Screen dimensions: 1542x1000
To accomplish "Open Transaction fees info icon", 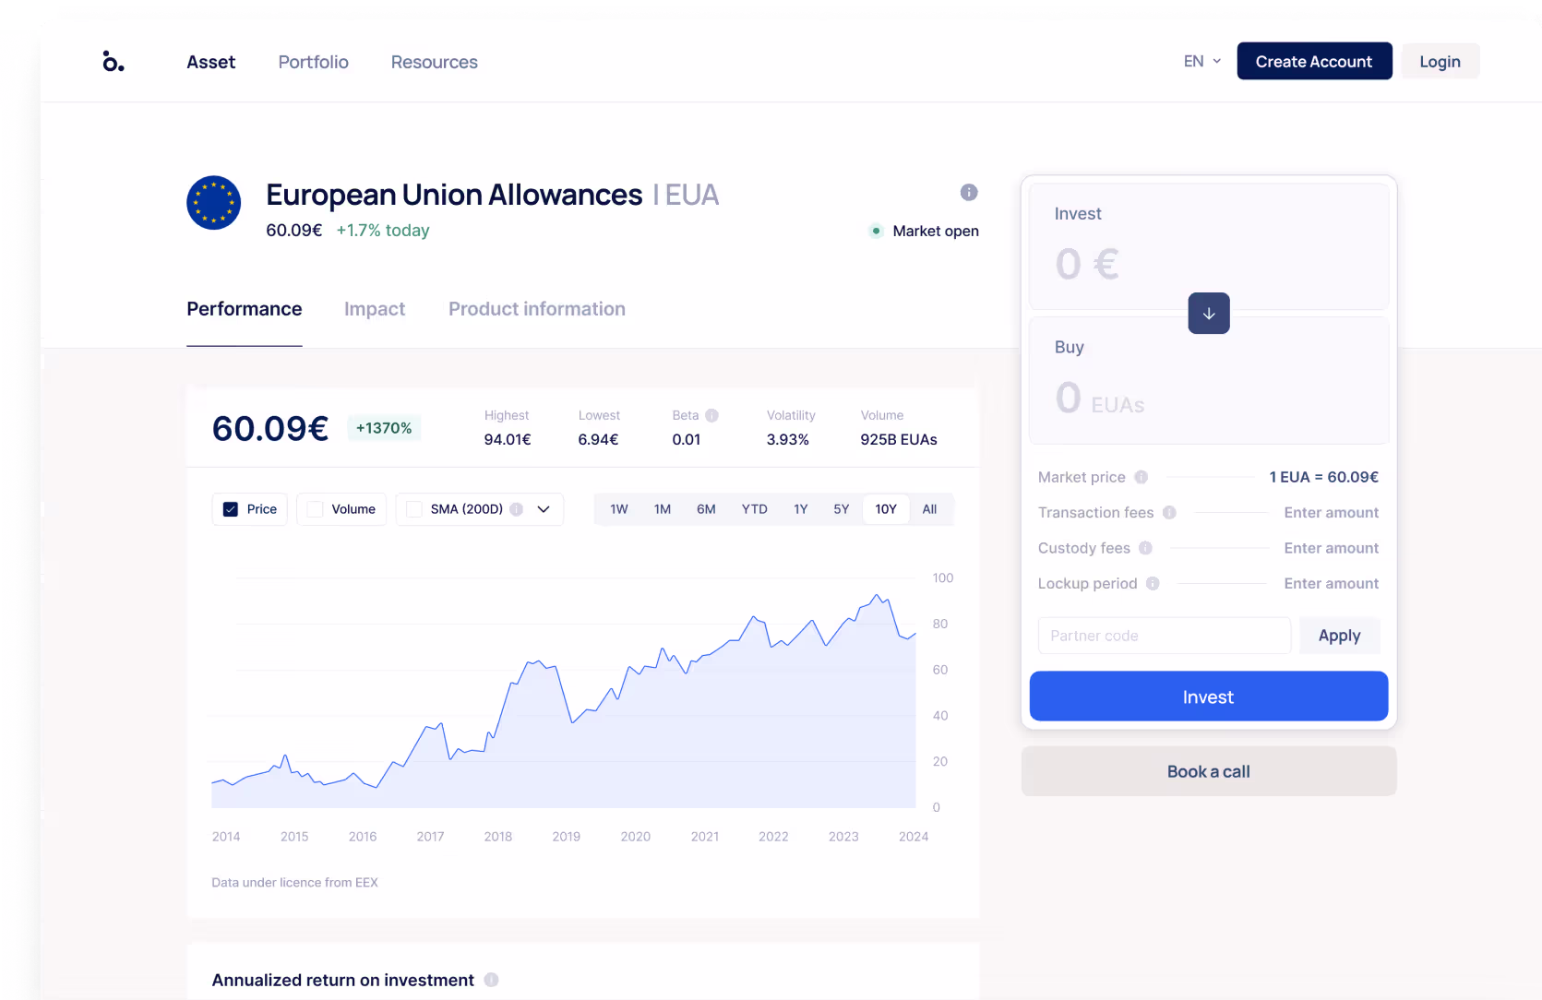I will click(1169, 513).
